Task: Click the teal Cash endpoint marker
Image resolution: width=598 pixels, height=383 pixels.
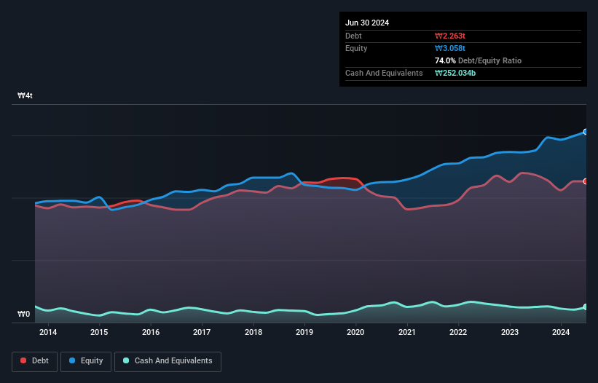Action: [x=586, y=307]
